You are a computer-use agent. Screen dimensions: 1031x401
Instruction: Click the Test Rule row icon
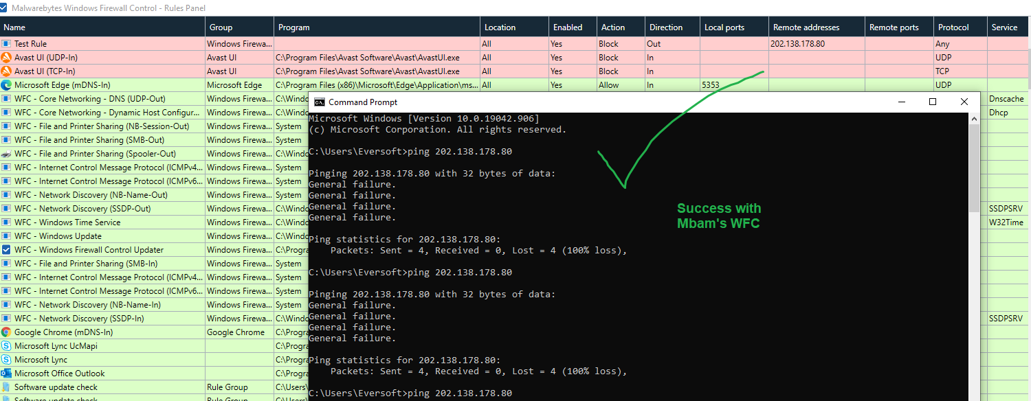pos(6,44)
